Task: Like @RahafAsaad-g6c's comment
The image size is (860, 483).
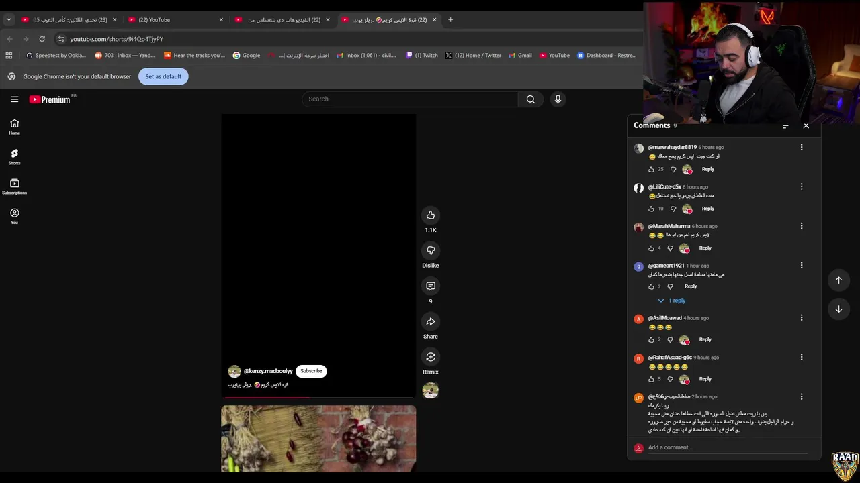Action: [651, 379]
